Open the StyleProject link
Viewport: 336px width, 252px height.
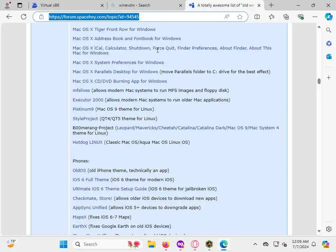coord(85,118)
